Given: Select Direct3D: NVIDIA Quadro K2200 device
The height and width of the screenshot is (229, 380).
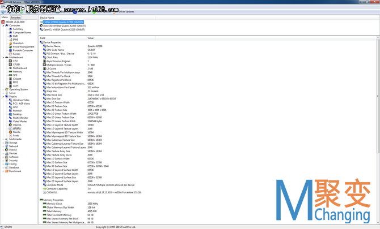Looking at the screenshot, I should click(x=65, y=26).
